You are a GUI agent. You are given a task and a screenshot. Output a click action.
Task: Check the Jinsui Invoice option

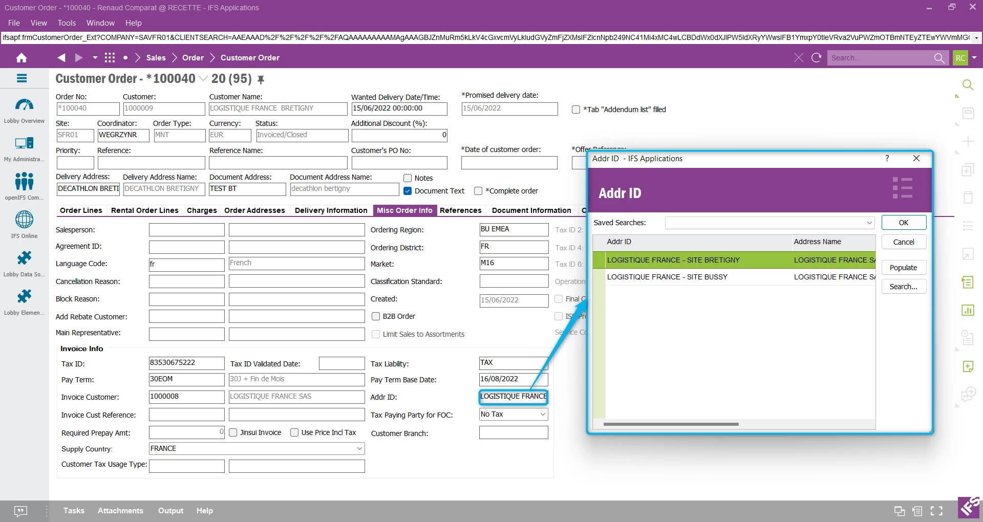tap(233, 432)
